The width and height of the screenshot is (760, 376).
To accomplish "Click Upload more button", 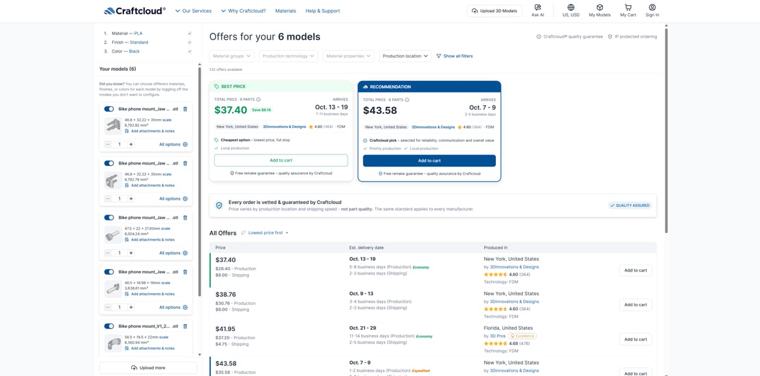I will [148, 368].
